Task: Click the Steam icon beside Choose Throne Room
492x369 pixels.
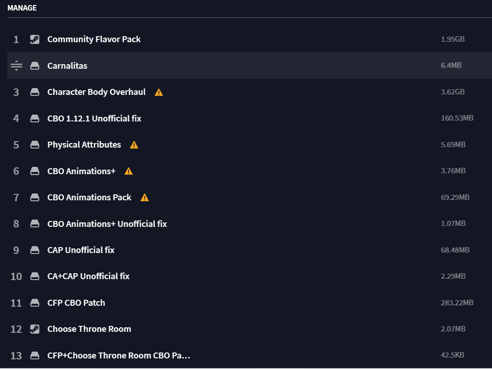Action: (34, 329)
